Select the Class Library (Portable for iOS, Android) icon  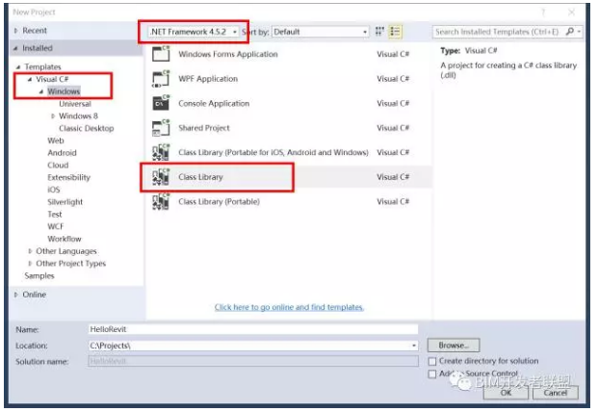point(161,152)
